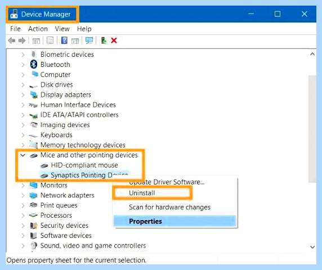Expand the Security devices node
The height and width of the screenshot is (270, 322).
pos(23,226)
